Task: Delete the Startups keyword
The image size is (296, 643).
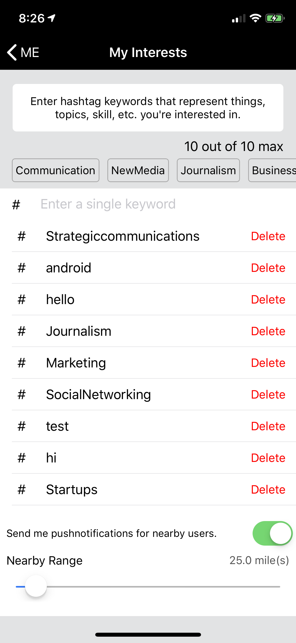Action: (268, 490)
